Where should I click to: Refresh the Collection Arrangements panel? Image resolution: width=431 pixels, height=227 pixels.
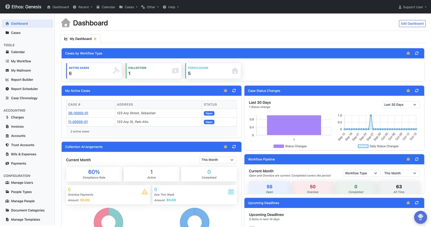234,147
